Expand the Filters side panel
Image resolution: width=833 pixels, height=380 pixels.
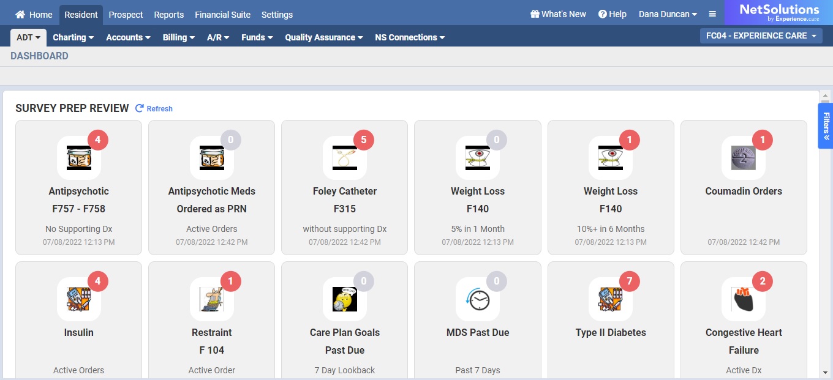click(826, 125)
